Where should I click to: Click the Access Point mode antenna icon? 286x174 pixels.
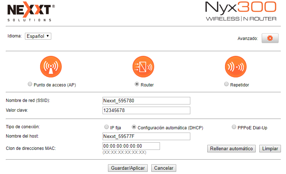[x=51, y=67]
